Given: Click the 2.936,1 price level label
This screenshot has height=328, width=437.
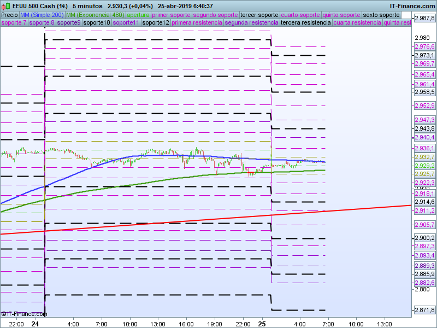Looking at the screenshot, I should 424,148.
